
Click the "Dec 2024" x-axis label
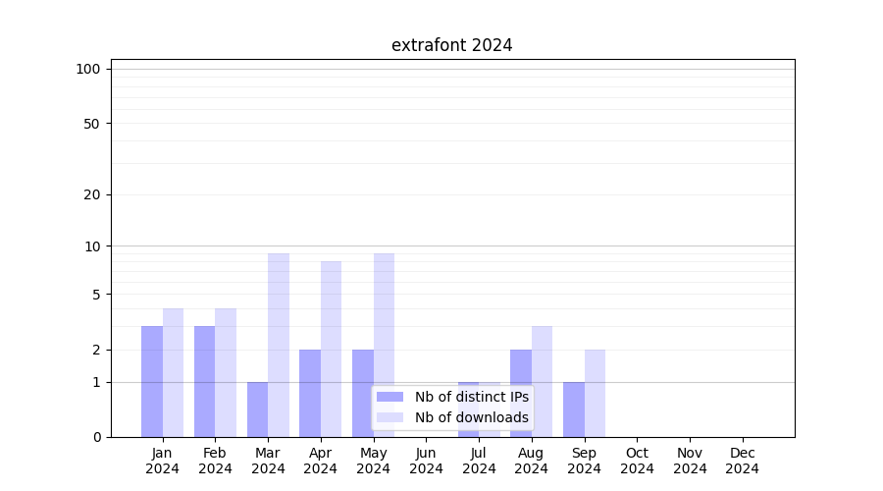click(x=742, y=461)
